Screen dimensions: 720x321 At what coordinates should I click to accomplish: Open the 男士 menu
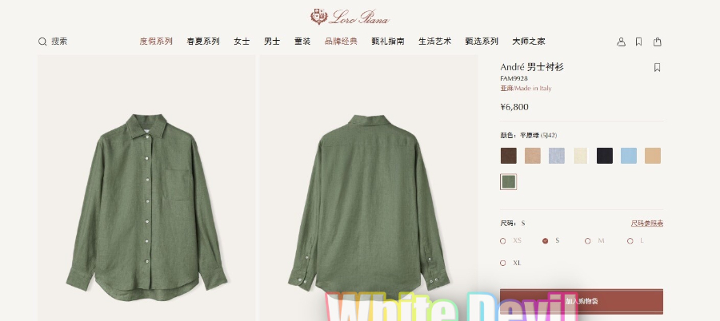pos(272,42)
